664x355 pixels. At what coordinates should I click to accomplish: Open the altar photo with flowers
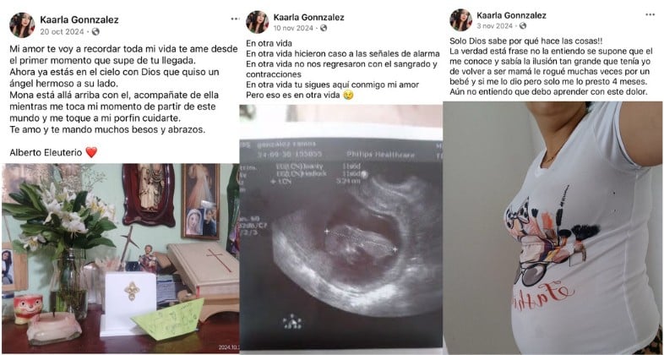pos(120,259)
